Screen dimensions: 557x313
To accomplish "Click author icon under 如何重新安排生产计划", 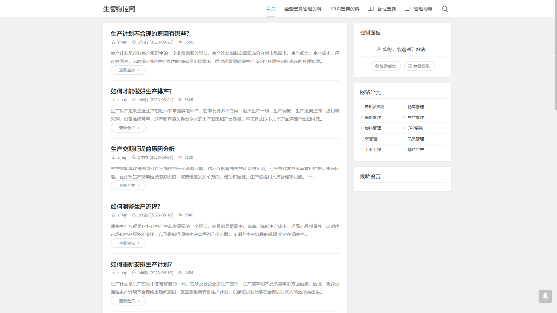I will click(113, 273).
